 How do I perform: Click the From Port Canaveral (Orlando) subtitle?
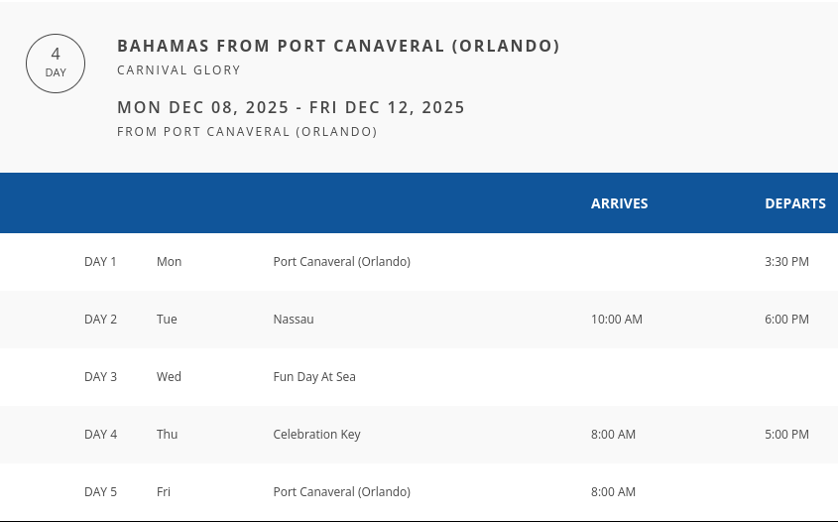pos(247,132)
